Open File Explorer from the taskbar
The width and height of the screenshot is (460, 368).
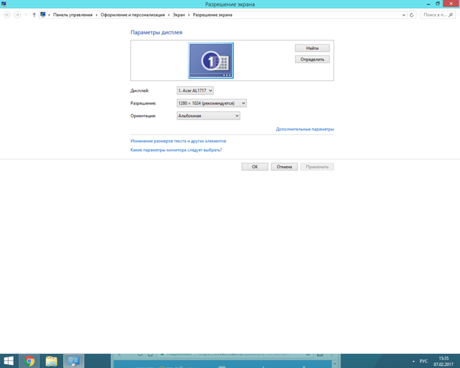click(52, 361)
